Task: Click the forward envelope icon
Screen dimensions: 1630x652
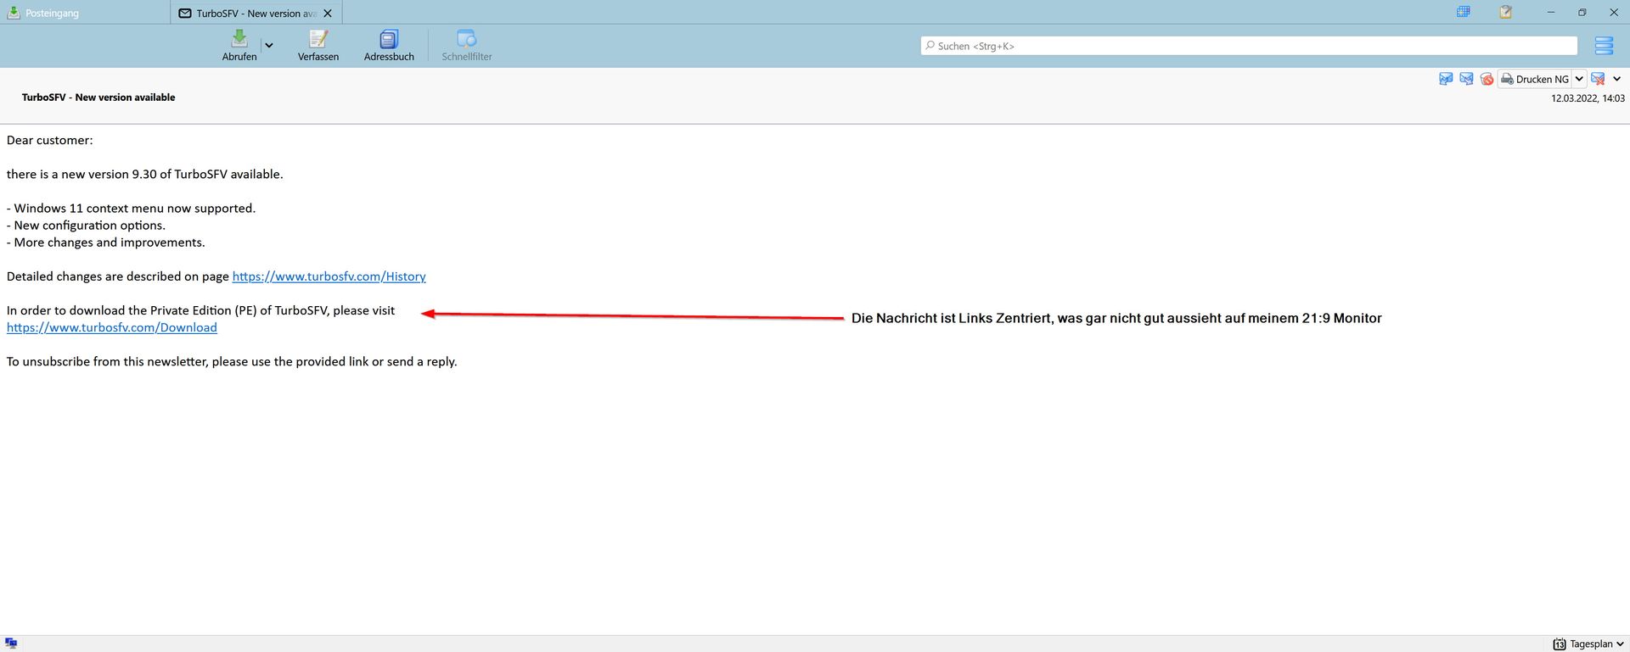Action: 1466,79
